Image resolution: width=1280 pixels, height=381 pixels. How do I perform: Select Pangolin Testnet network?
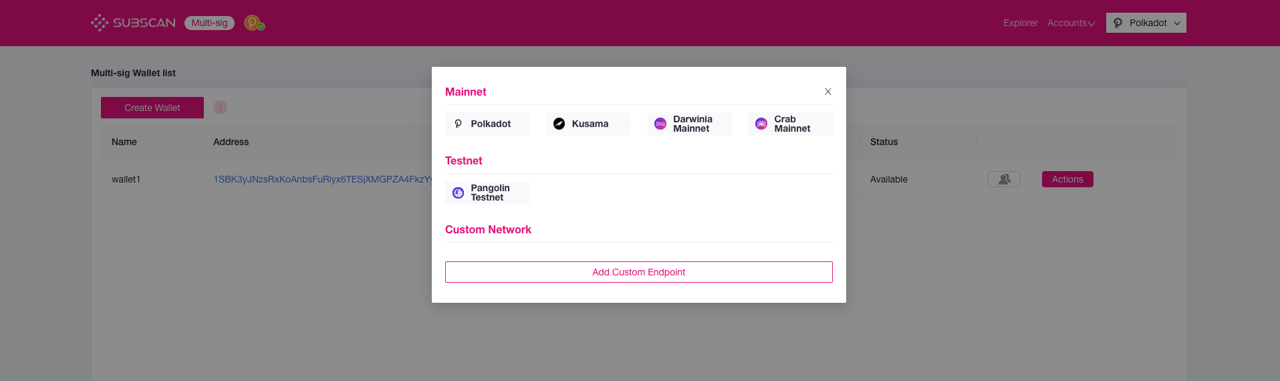[x=487, y=193]
